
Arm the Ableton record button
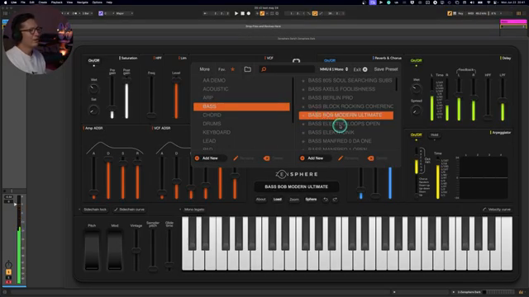[249, 13]
